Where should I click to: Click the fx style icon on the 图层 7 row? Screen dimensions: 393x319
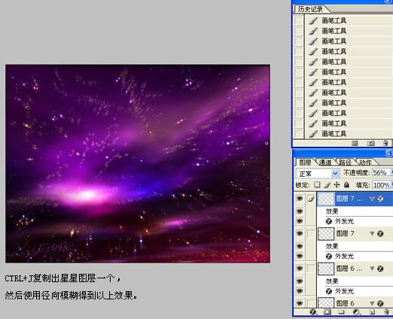coord(380,234)
